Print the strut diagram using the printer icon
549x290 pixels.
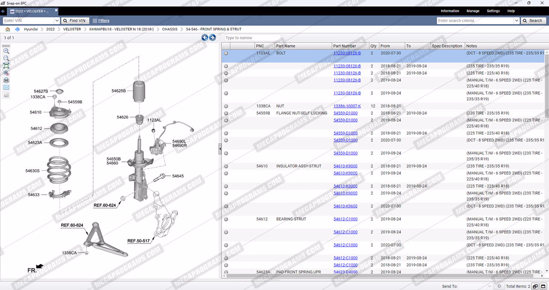(x=6, y=80)
